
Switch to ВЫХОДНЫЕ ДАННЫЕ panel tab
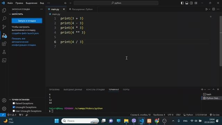coord(73,90)
